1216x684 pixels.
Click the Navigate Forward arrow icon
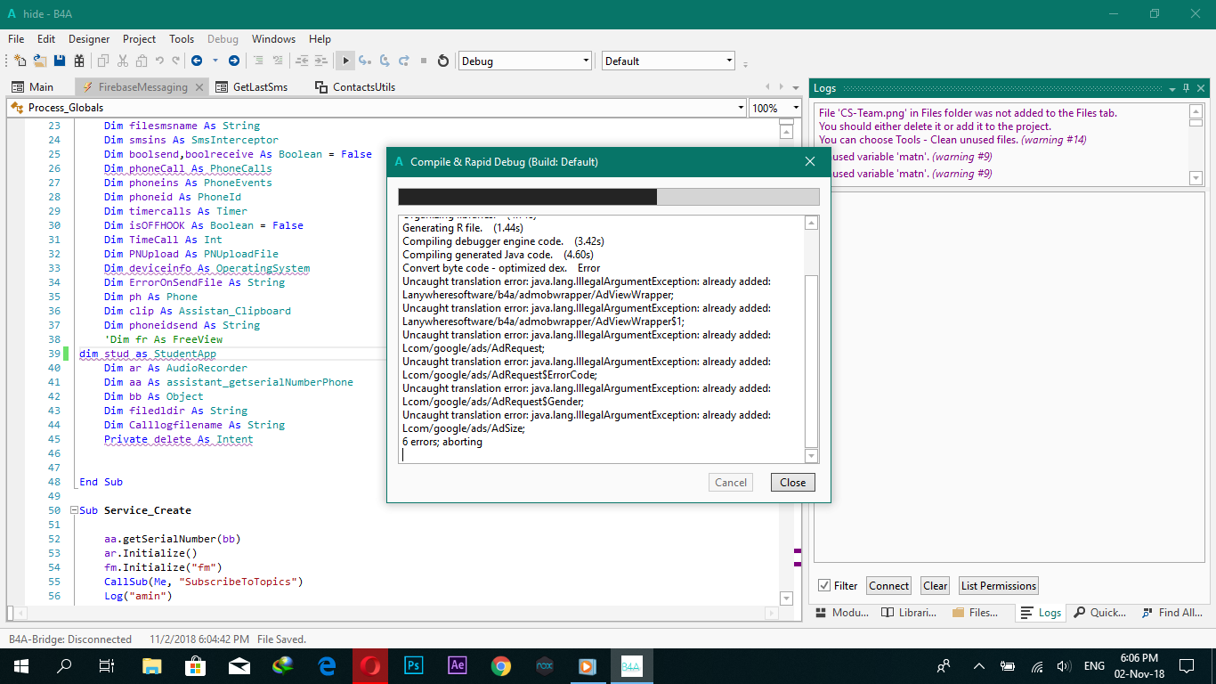pos(233,61)
